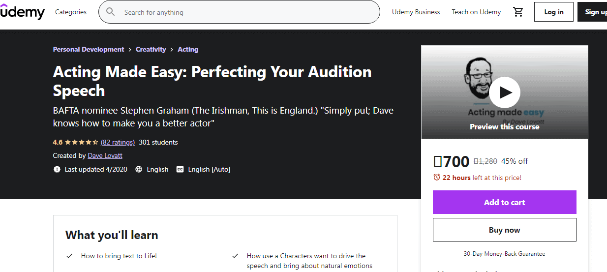Open Teach on Udemy link
Viewport: 607px width, 272px height.
click(x=477, y=12)
